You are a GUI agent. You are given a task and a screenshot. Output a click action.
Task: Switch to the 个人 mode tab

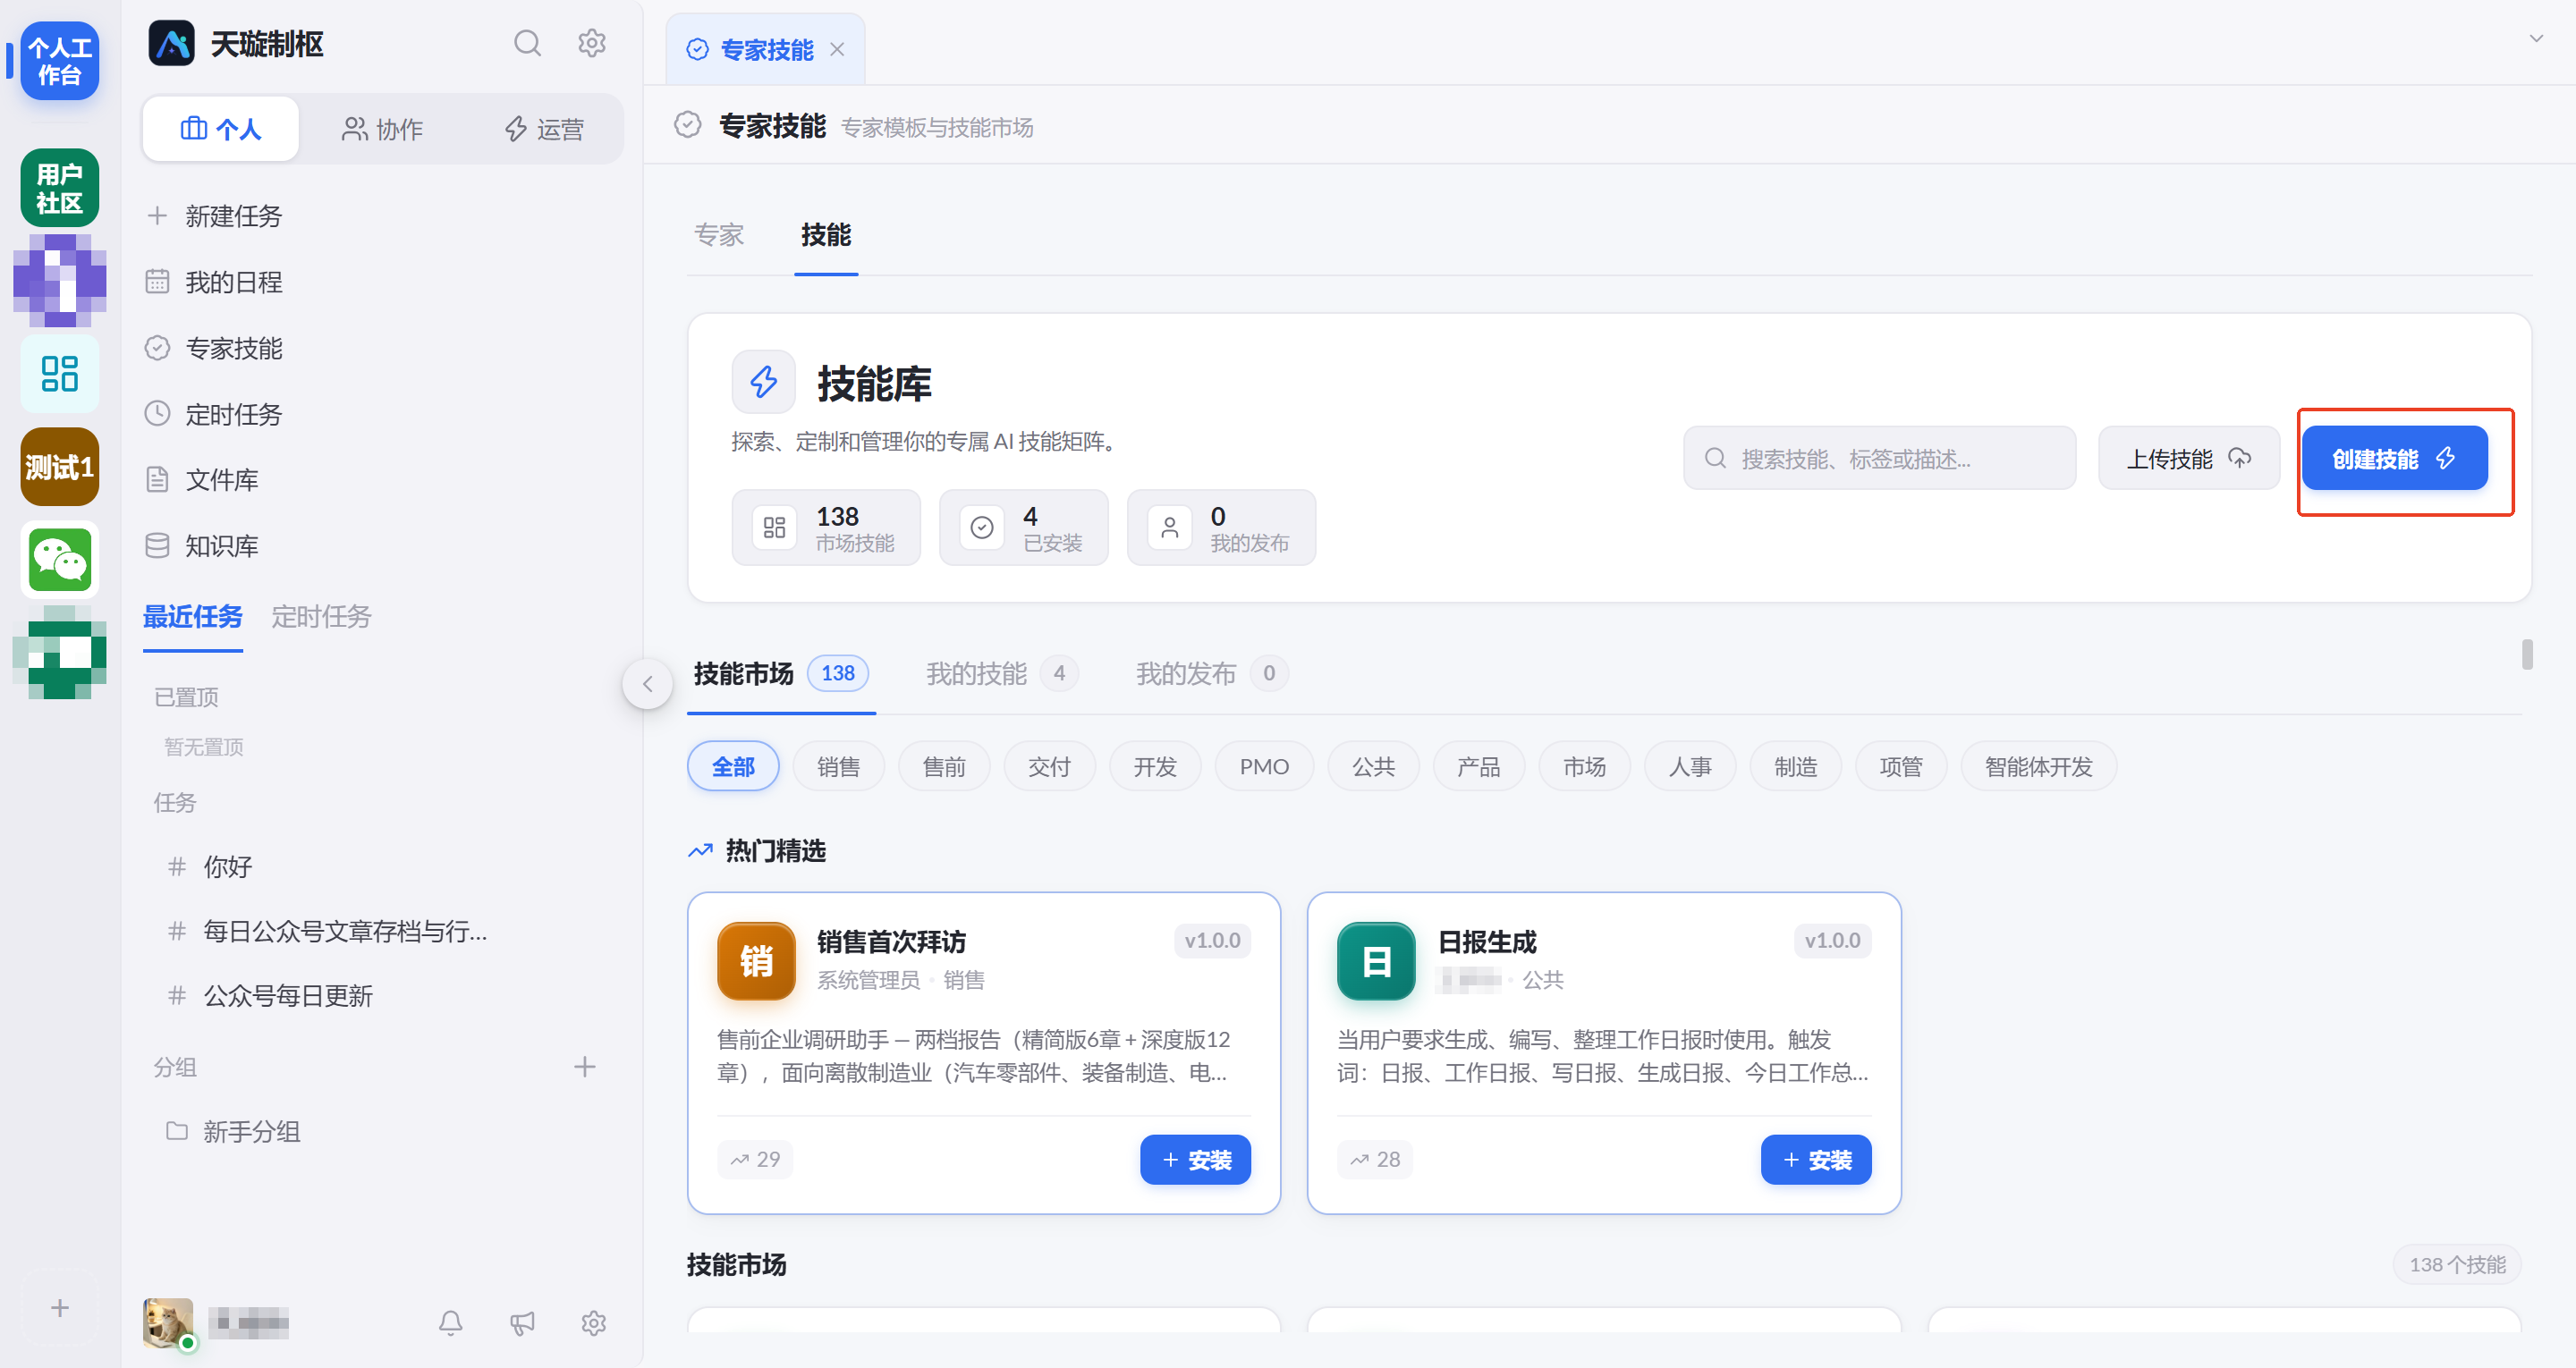221,129
